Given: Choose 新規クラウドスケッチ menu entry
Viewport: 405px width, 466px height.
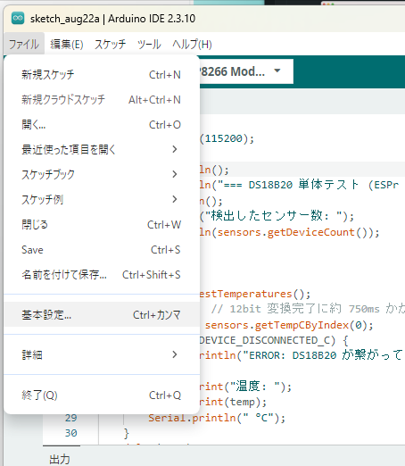Looking at the screenshot, I should [x=102, y=99].
